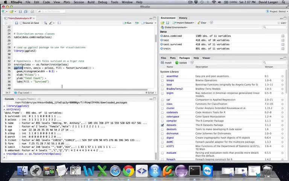
Task: Open the colorspace package link
Action: click(x=173, y=117)
